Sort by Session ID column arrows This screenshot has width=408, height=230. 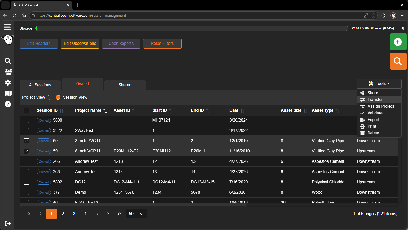pos(61,110)
